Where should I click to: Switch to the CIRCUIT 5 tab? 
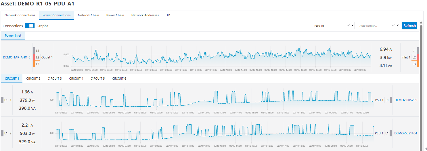click(x=98, y=78)
